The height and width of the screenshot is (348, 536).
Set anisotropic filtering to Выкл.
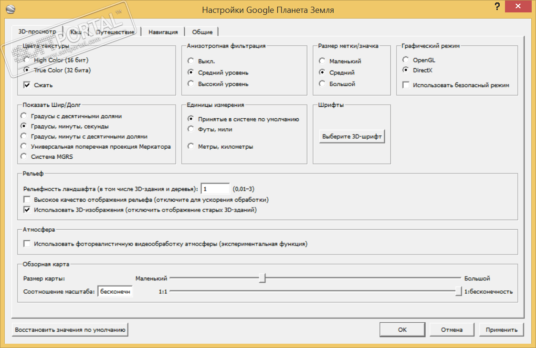click(201, 61)
